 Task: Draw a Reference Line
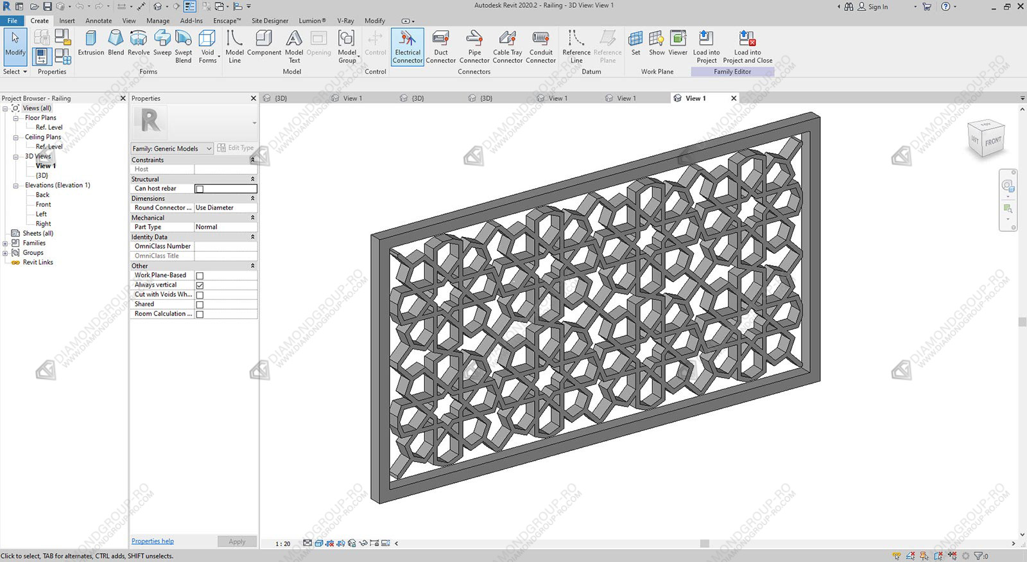tap(576, 47)
